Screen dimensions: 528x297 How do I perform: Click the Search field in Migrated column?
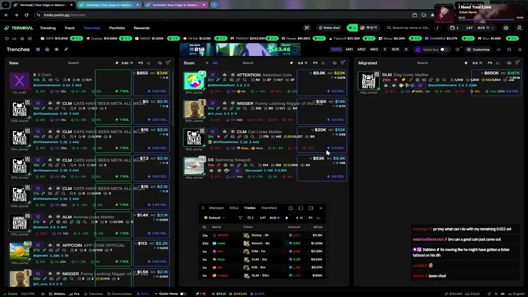pos(422,63)
